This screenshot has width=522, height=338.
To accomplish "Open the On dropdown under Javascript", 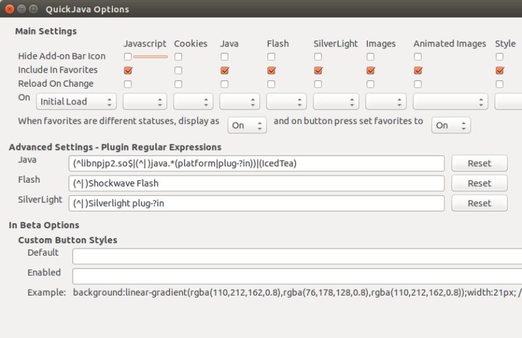I will point(145,102).
